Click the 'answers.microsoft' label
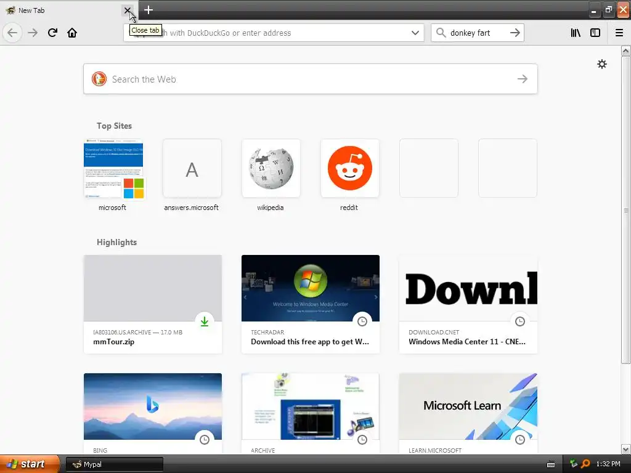This screenshot has width=631, height=473. [x=191, y=208]
